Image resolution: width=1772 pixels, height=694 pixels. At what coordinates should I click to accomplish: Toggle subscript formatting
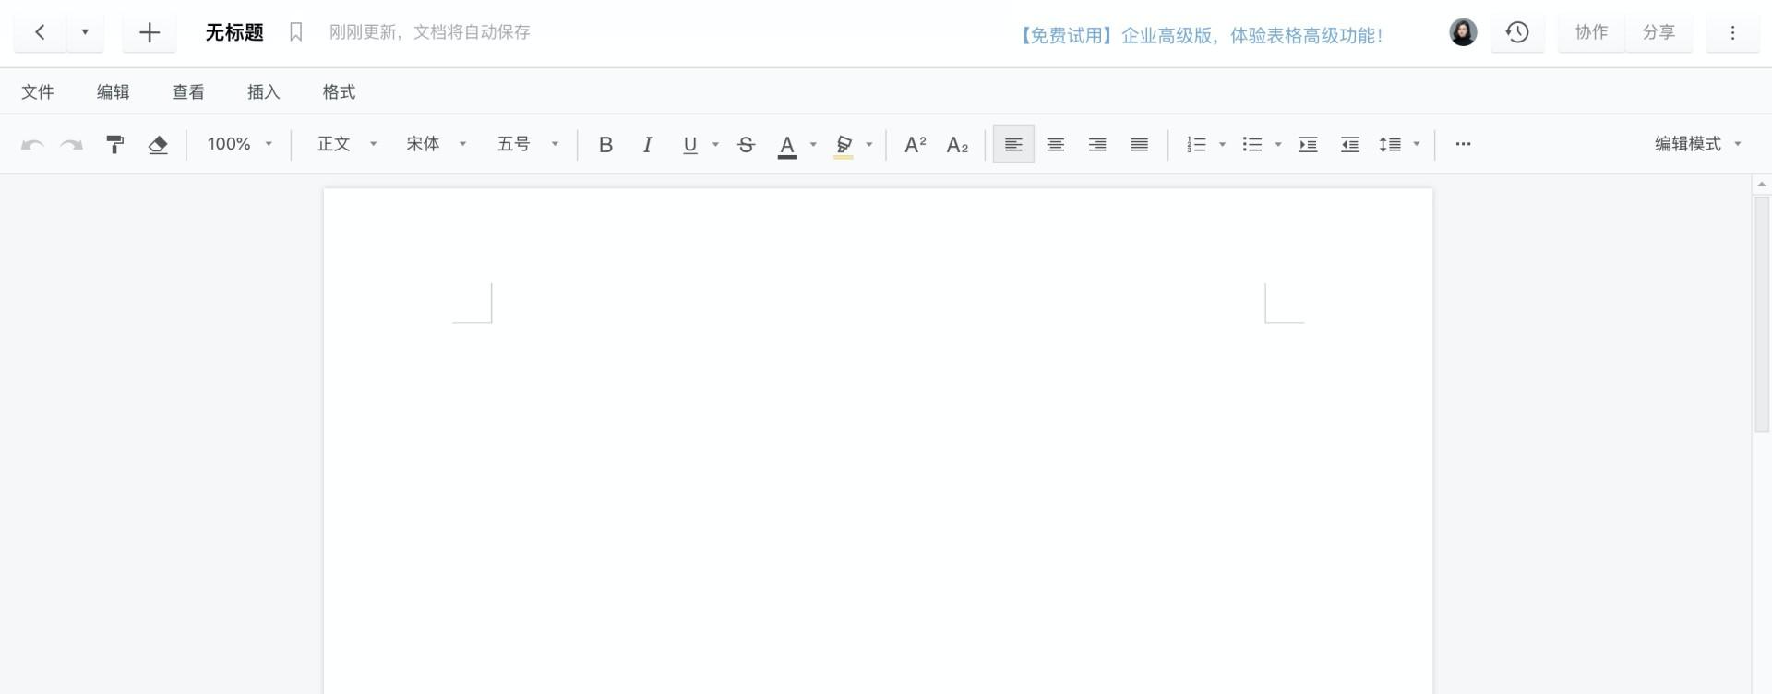tap(957, 144)
